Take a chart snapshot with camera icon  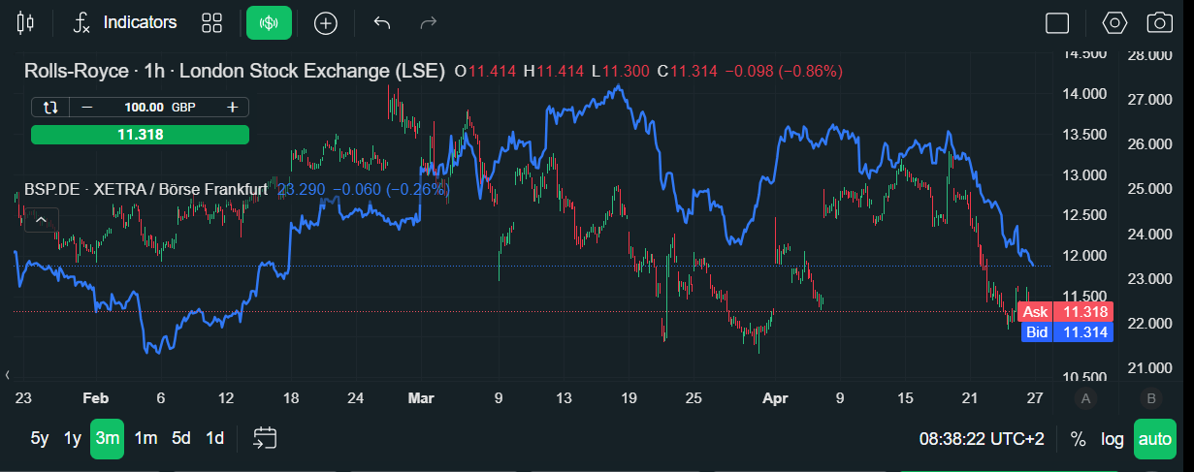(x=1159, y=22)
